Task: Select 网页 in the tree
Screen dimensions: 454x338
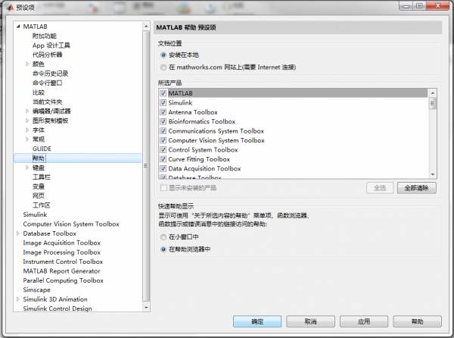Action: (39, 196)
